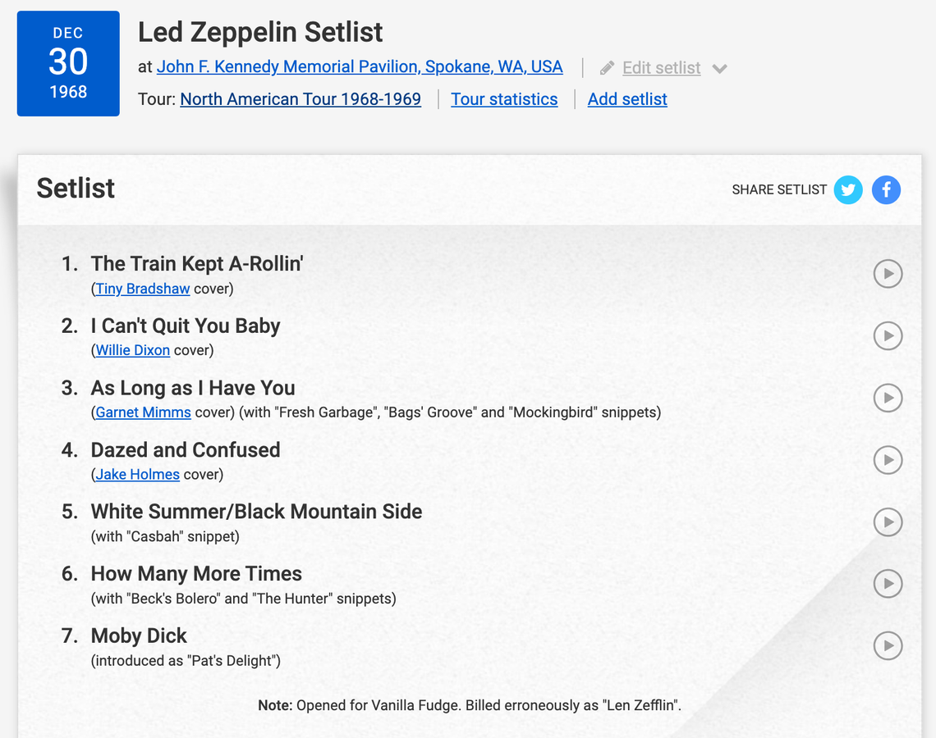Play "Dazed and Confused"
936x738 pixels.
pyautogui.click(x=888, y=460)
